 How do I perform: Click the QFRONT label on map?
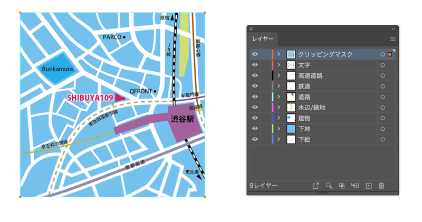click(141, 92)
